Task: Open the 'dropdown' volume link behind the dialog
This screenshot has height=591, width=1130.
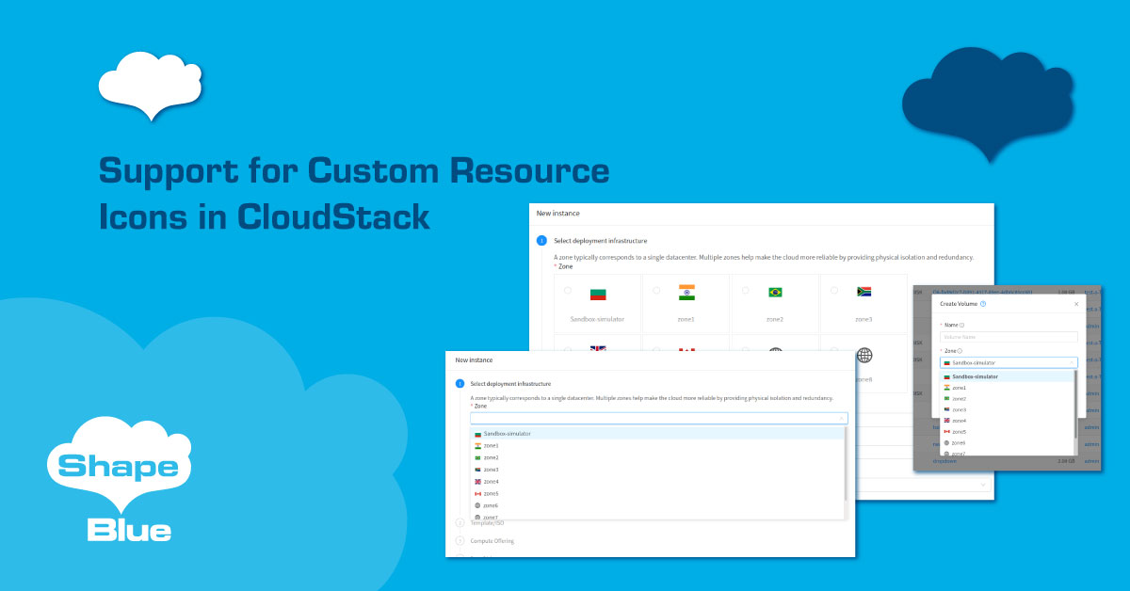Action: pyautogui.click(x=944, y=461)
